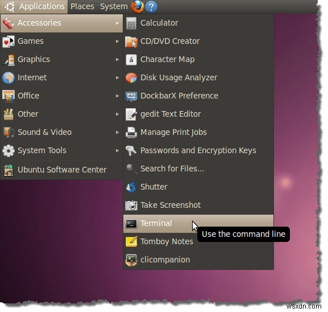Expand the Games submenu arrow
This screenshot has height=312, width=328.
pyautogui.click(x=117, y=42)
